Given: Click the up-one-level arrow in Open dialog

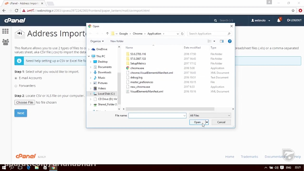Looking at the screenshot, I should pyautogui.click(x=107, y=33).
